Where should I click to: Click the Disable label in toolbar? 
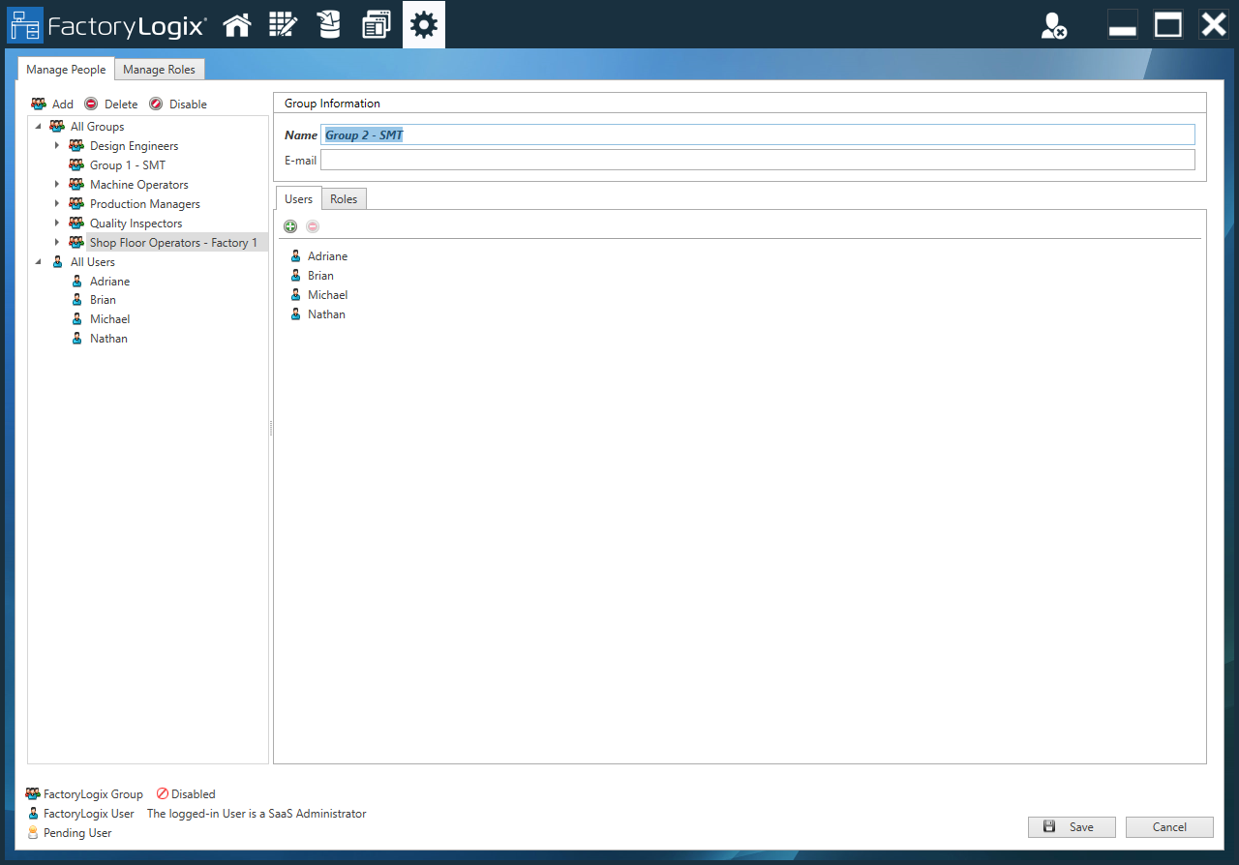click(188, 104)
